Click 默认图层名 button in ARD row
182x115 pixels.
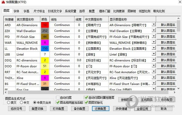(x=166, y=25)
